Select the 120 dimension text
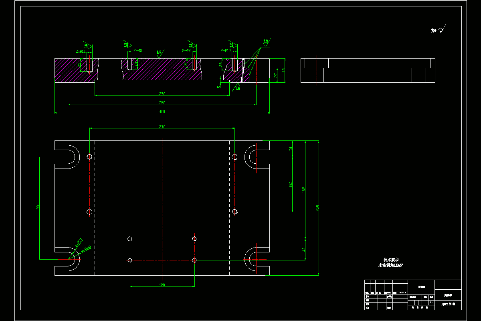The height and width of the screenshot is (321, 481). tap(162, 285)
